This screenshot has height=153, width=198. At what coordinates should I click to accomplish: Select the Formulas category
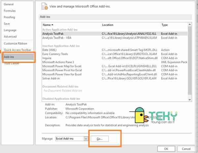[10, 11]
